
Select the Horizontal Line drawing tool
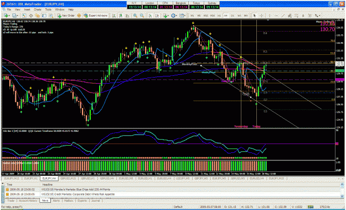276,16
